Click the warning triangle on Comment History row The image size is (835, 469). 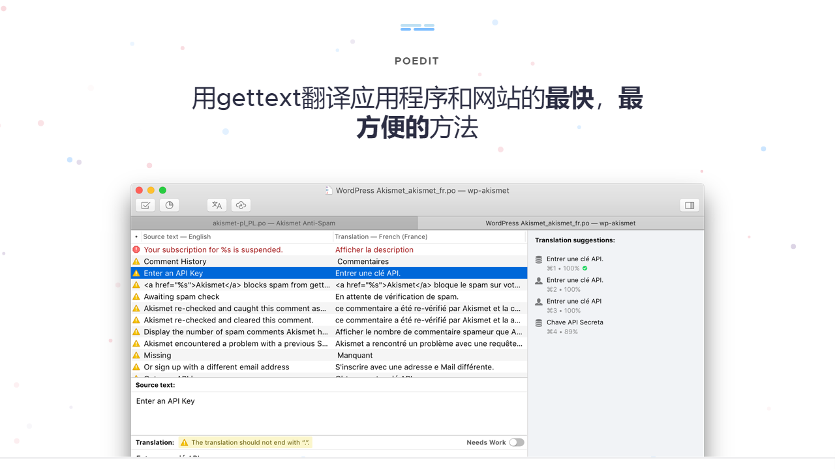tap(136, 261)
